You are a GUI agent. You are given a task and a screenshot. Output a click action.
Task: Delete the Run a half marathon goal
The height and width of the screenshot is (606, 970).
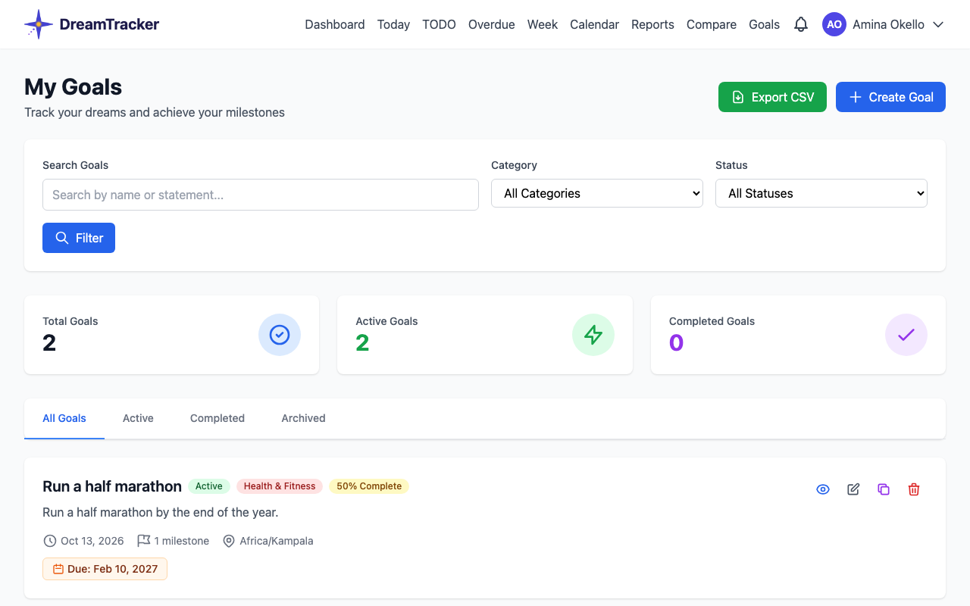pos(914,489)
